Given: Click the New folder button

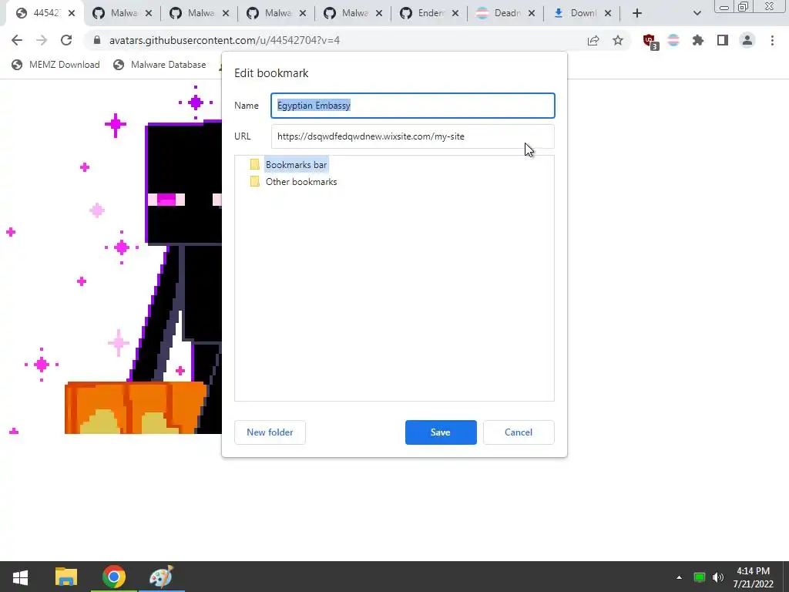Looking at the screenshot, I should click(270, 432).
